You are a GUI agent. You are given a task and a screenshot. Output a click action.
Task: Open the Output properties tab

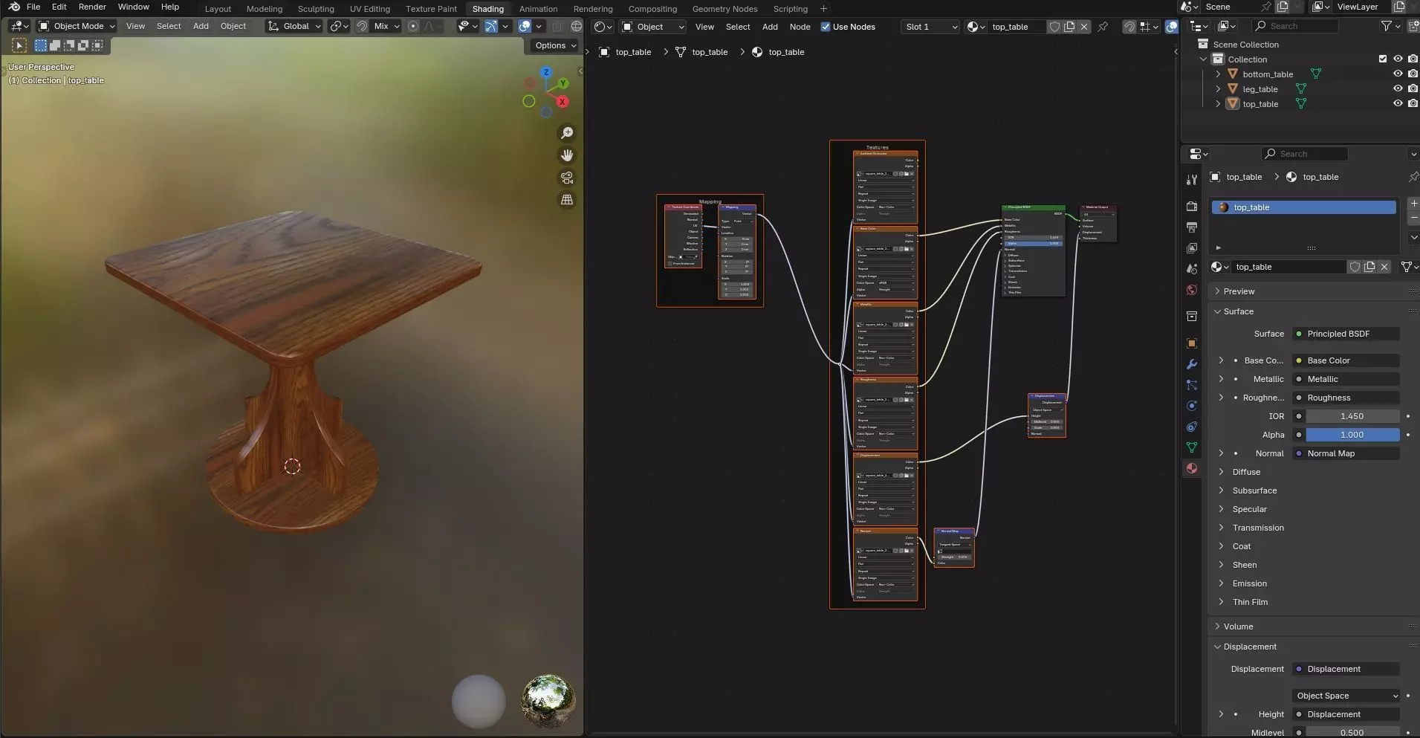(1192, 227)
